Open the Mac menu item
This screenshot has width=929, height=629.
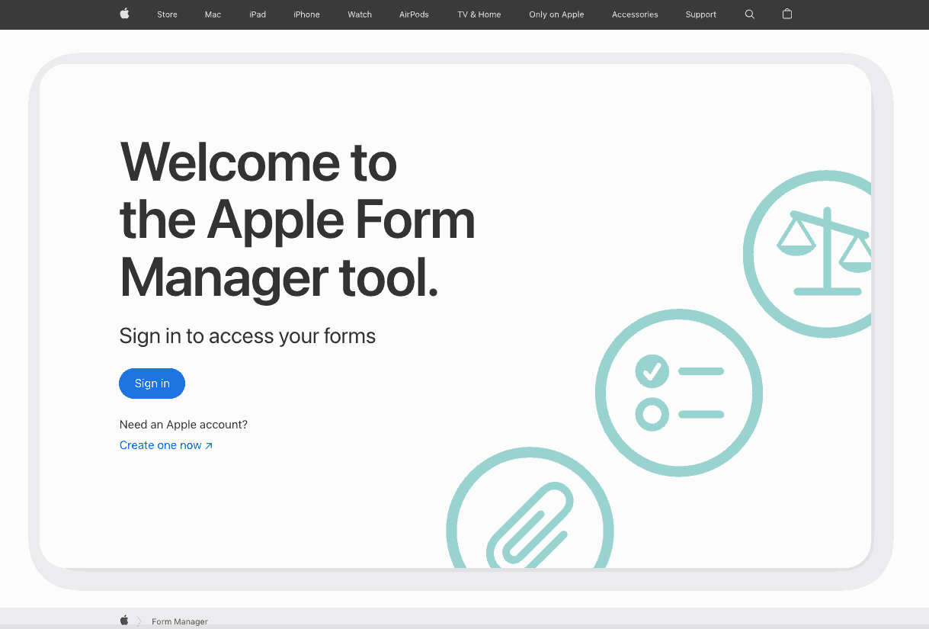pyautogui.click(x=213, y=14)
